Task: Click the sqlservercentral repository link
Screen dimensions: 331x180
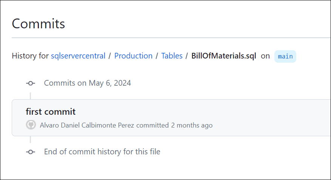Action: pos(78,56)
